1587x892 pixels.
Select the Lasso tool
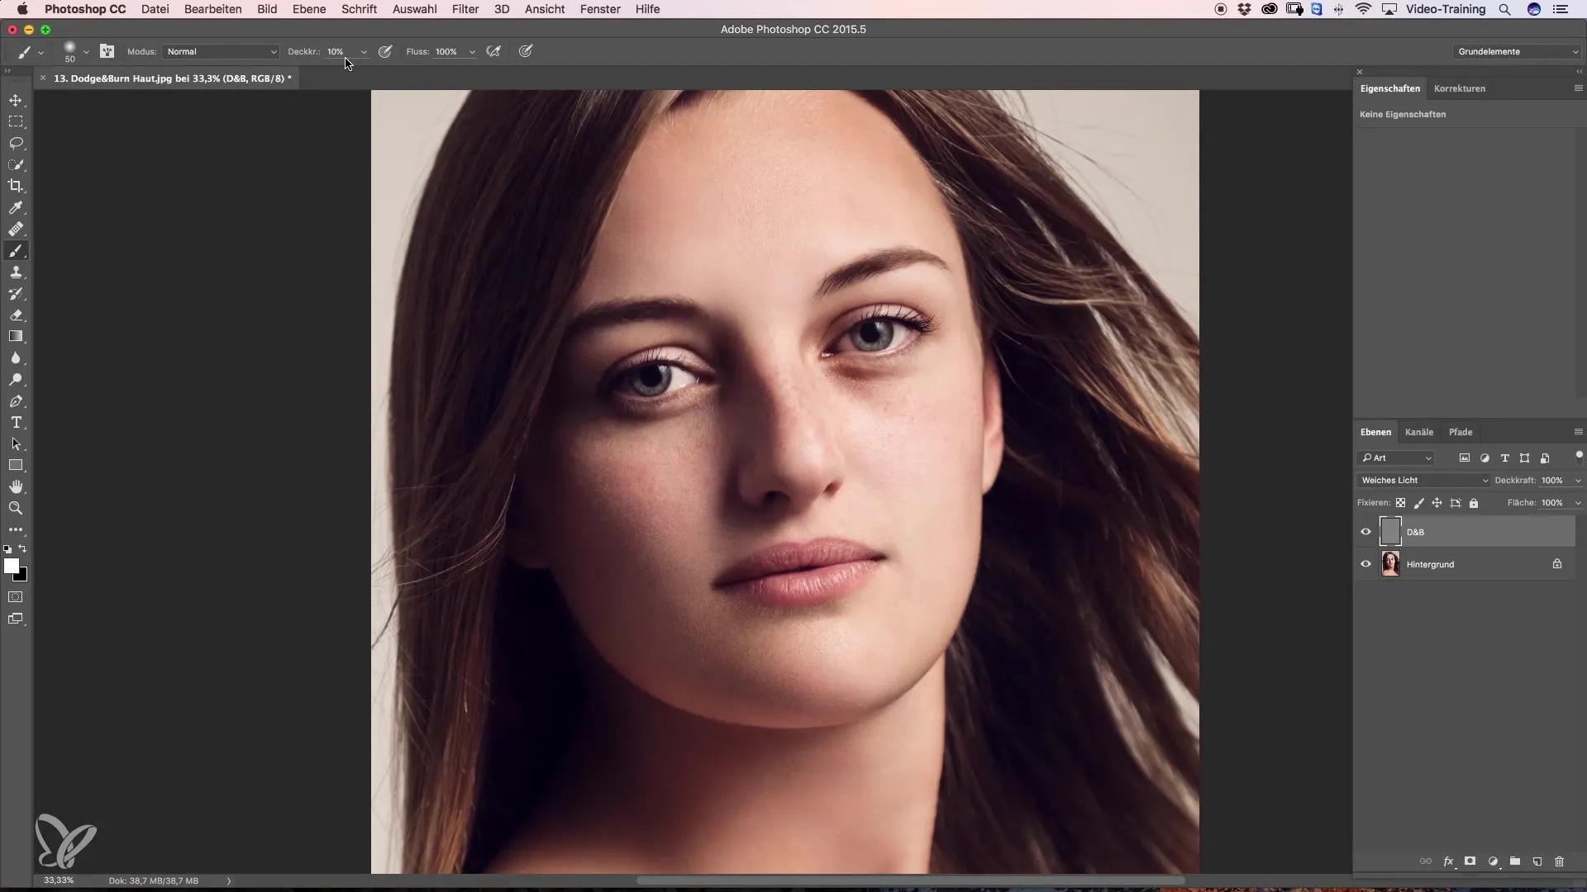[x=16, y=143]
